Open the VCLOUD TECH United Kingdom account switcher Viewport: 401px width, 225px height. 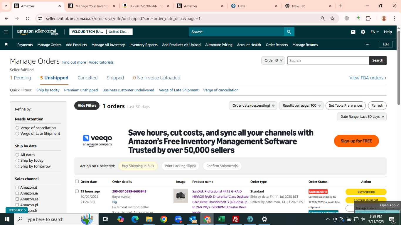pyautogui.click(x=101, y=32)
